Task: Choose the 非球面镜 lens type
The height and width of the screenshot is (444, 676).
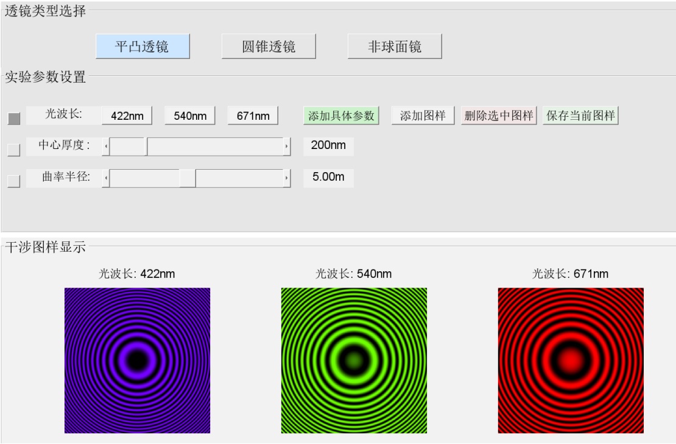Action: tap(395, 46)
